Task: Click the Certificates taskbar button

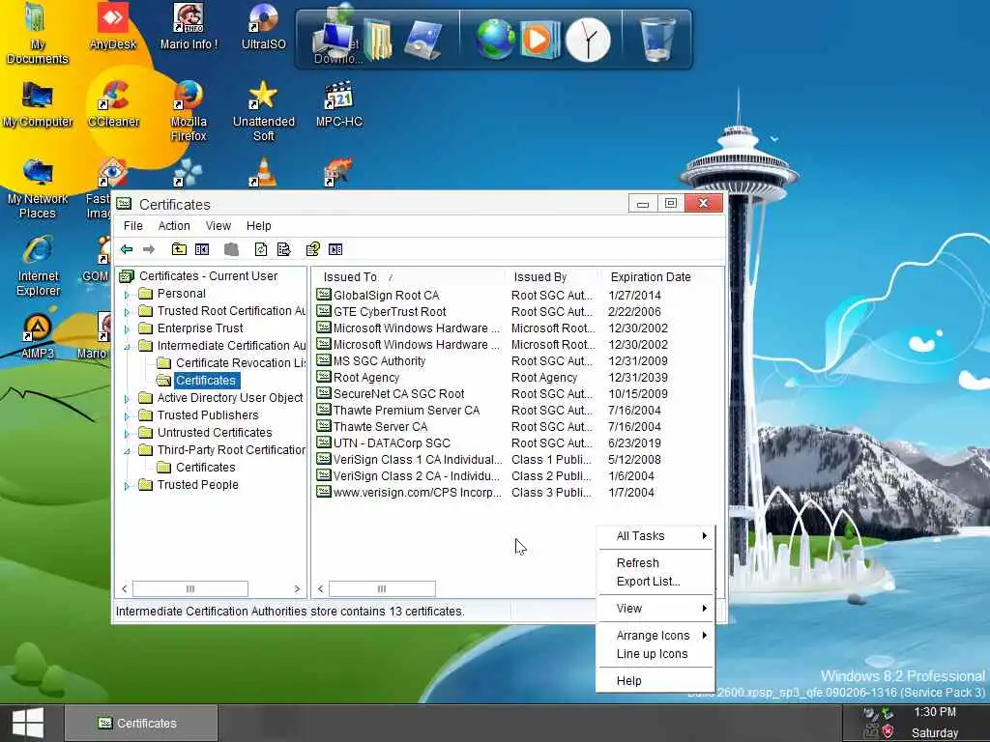Action: [141, 723]
